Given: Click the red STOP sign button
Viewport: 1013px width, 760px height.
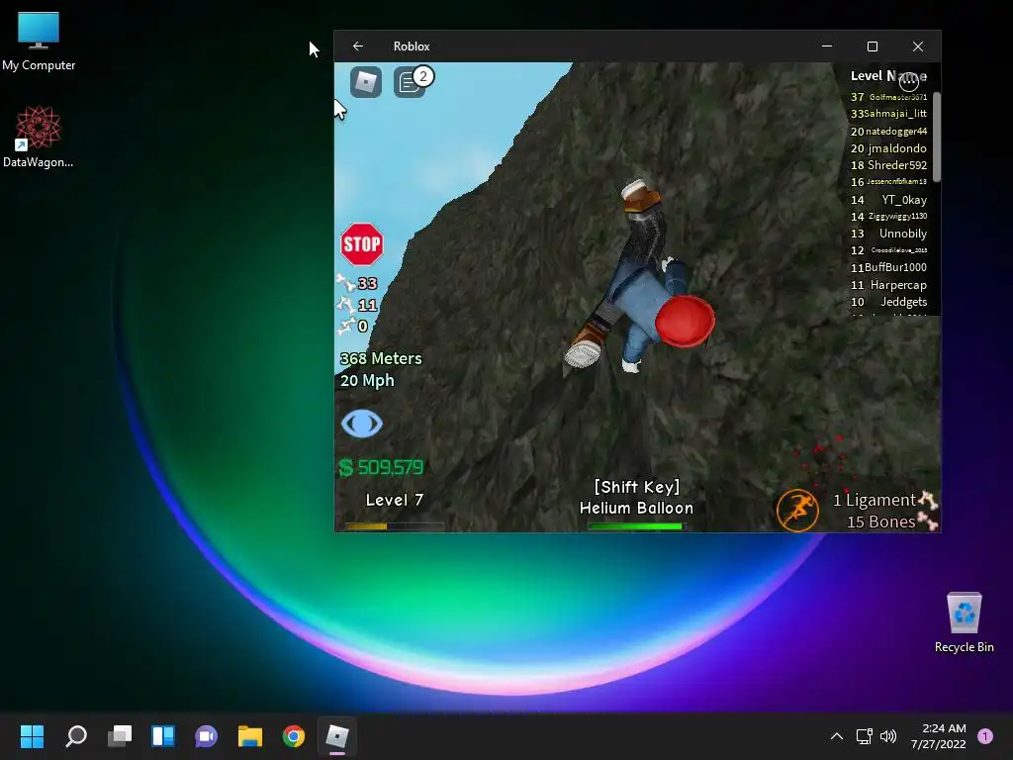Looking at the screenshot, I should (x=362, y=244).
